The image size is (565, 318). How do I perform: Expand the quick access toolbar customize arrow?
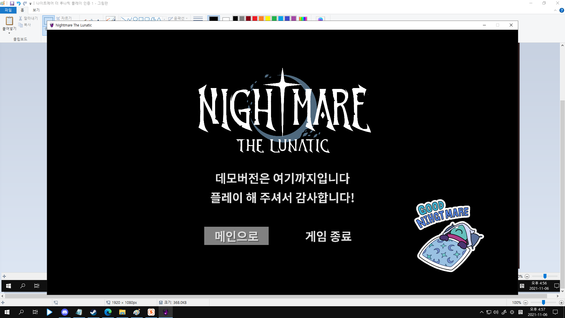pyautogui.click(x=30, y=4)
